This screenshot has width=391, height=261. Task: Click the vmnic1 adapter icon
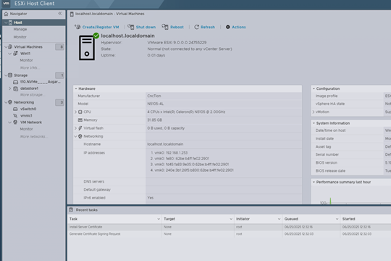(15, 116)
